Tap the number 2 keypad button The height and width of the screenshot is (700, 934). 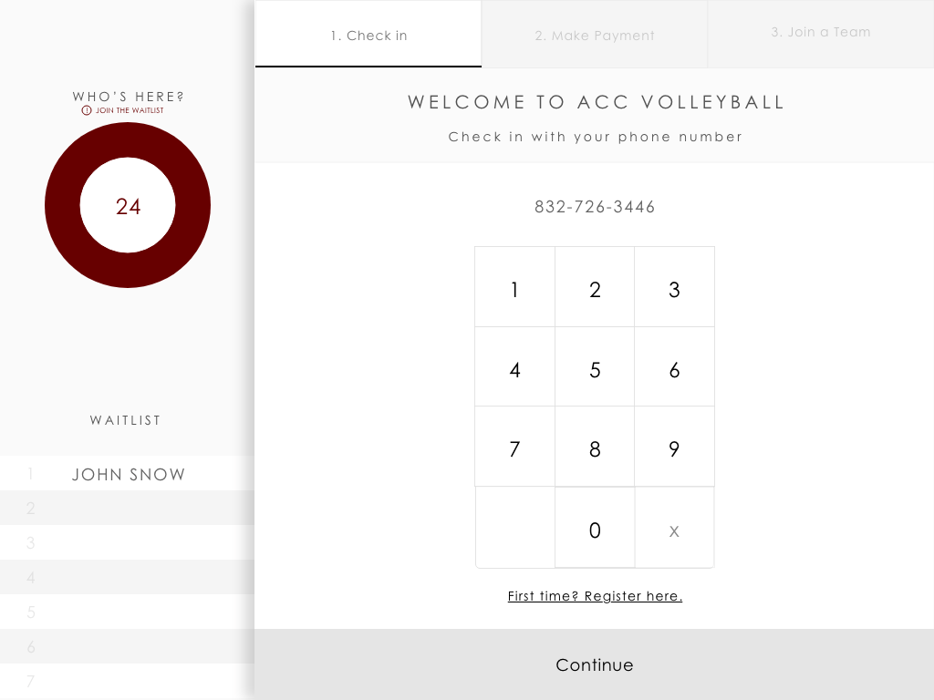[x=595, y=287]
